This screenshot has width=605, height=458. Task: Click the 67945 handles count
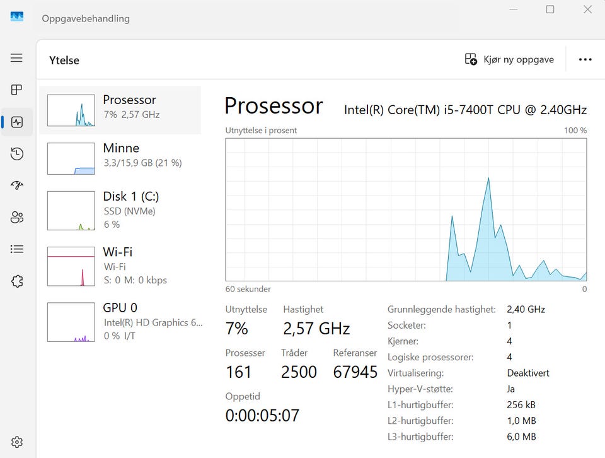[355, 372]
